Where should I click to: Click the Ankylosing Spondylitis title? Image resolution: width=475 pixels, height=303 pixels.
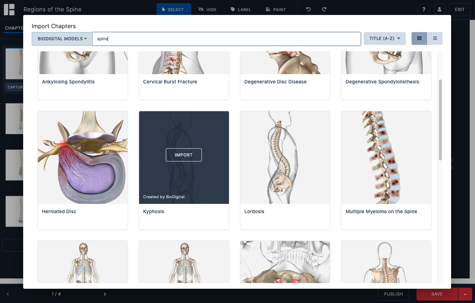pyautogui.click(x=68, y=82)
